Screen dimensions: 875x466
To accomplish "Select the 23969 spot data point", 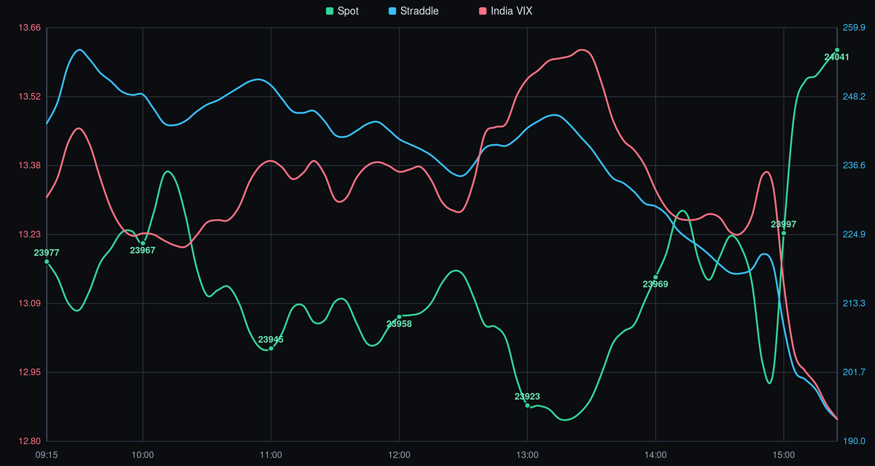I will [x=656, y=277].
